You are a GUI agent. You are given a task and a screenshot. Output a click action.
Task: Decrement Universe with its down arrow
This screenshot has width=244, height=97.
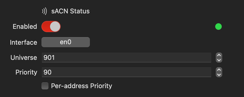(219, 60)
